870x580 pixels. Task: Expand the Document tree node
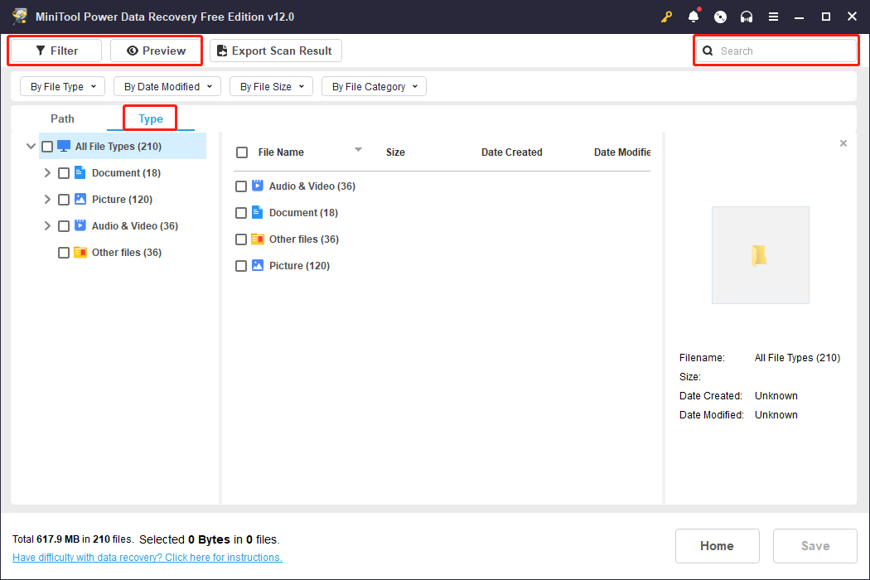[47, 172]
